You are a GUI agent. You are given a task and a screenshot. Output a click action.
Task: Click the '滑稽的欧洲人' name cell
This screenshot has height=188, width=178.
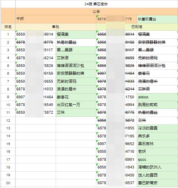(157, 167)
